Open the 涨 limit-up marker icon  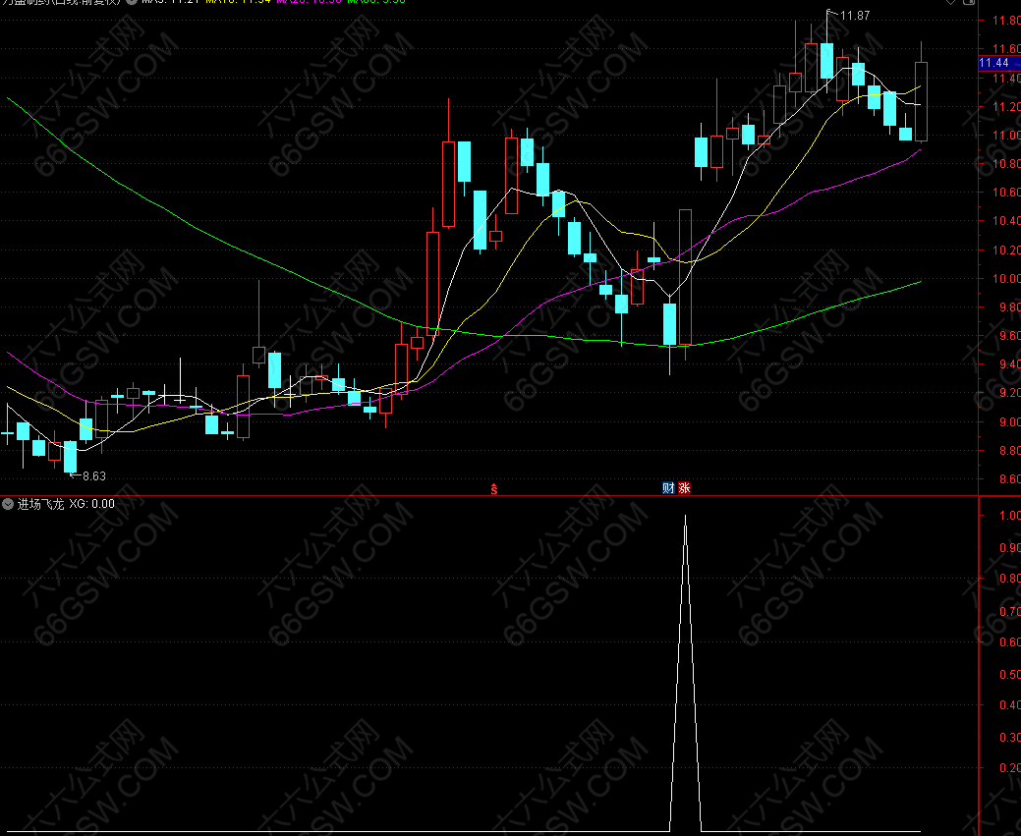coord(684,487)
